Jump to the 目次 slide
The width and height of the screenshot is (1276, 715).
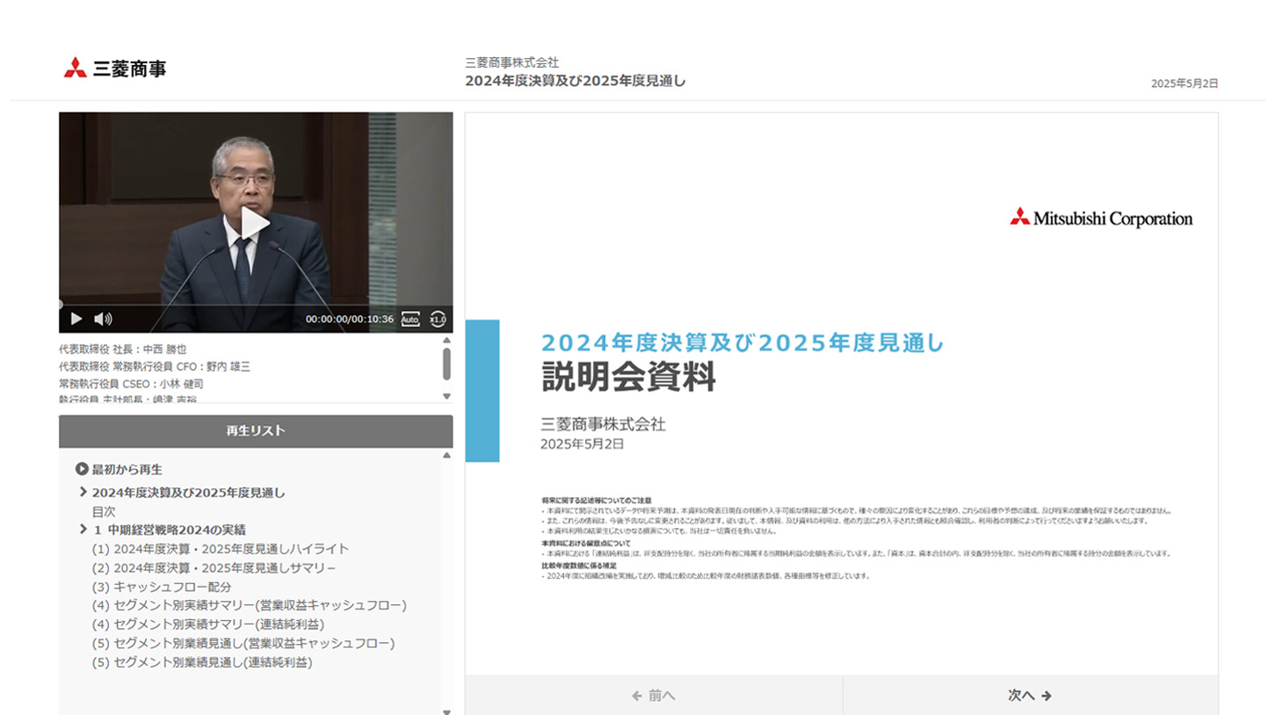[104, 511]
